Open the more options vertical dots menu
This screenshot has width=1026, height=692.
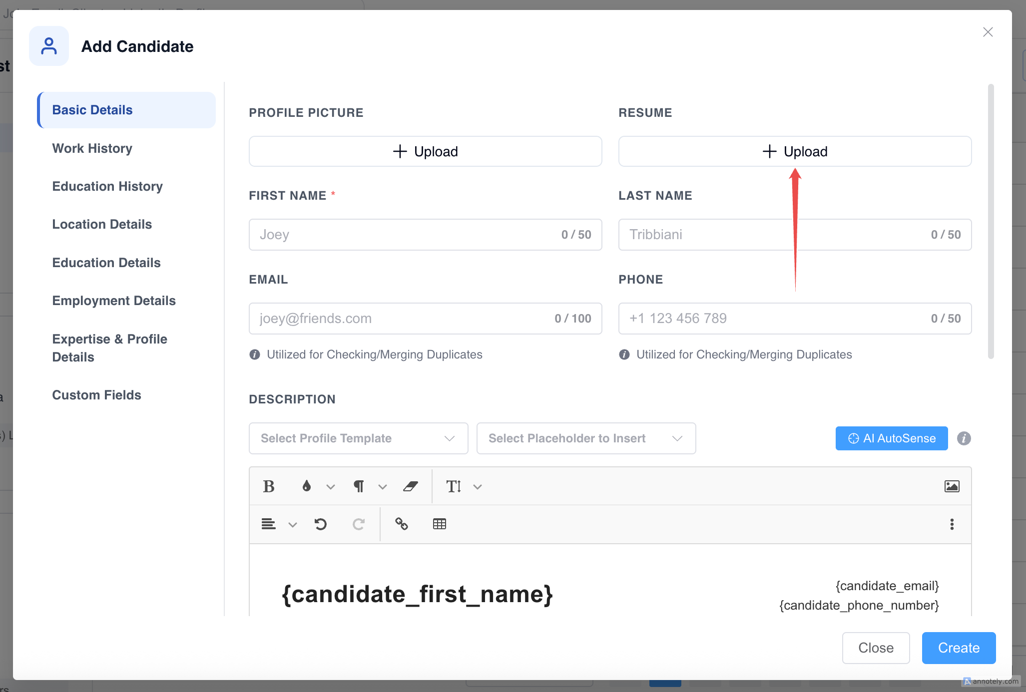point(952,524)
